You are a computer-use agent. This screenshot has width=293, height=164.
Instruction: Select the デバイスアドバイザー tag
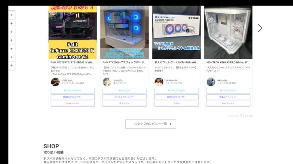(125, 97)
